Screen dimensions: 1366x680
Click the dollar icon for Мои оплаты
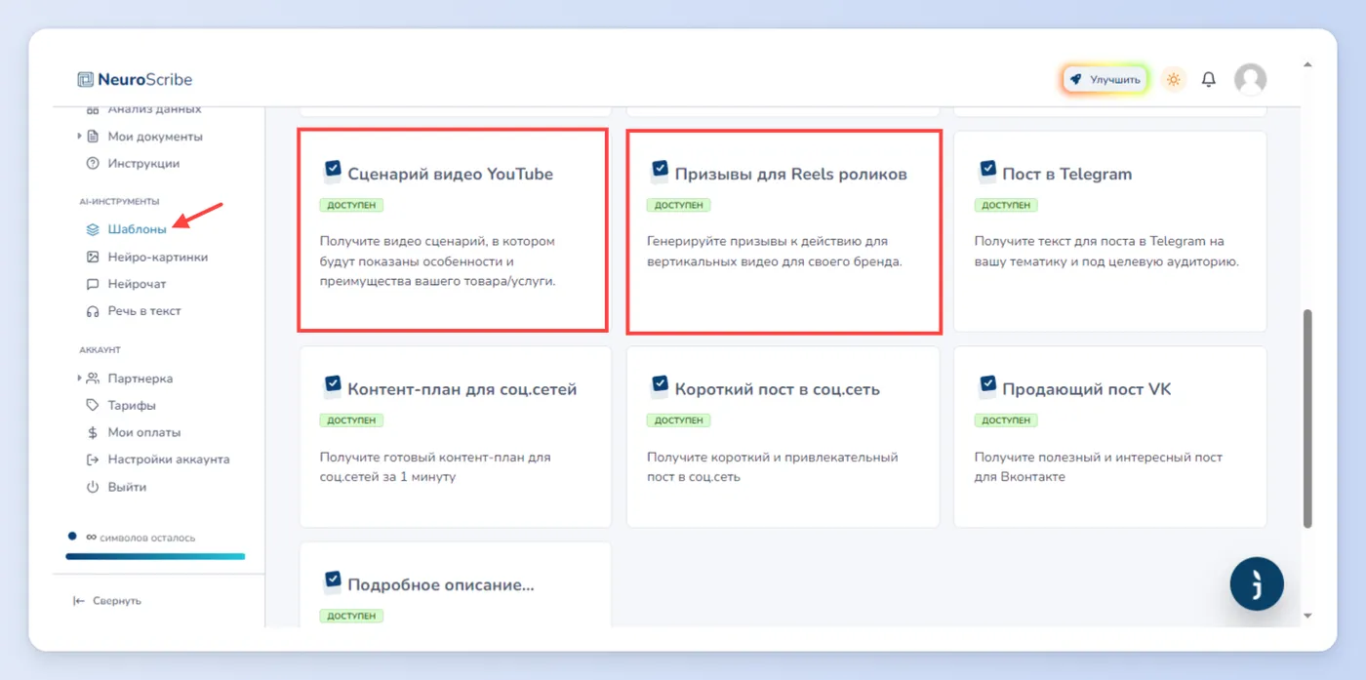pos(93,432)
